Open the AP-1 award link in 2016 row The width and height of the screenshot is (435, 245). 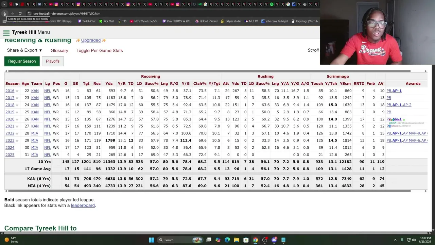[x=397, y=91]
